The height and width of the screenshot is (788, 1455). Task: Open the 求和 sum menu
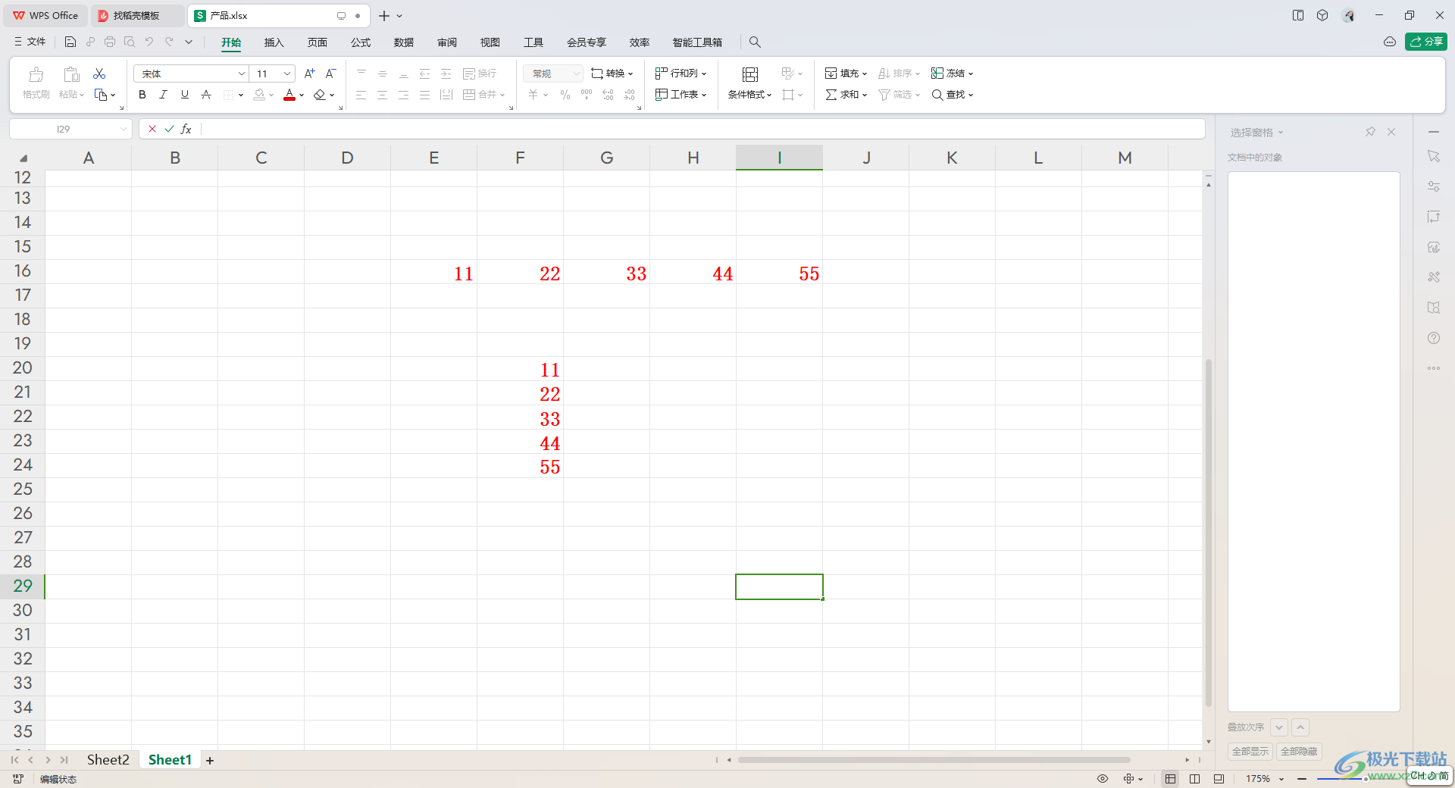[x=846, y=95]
